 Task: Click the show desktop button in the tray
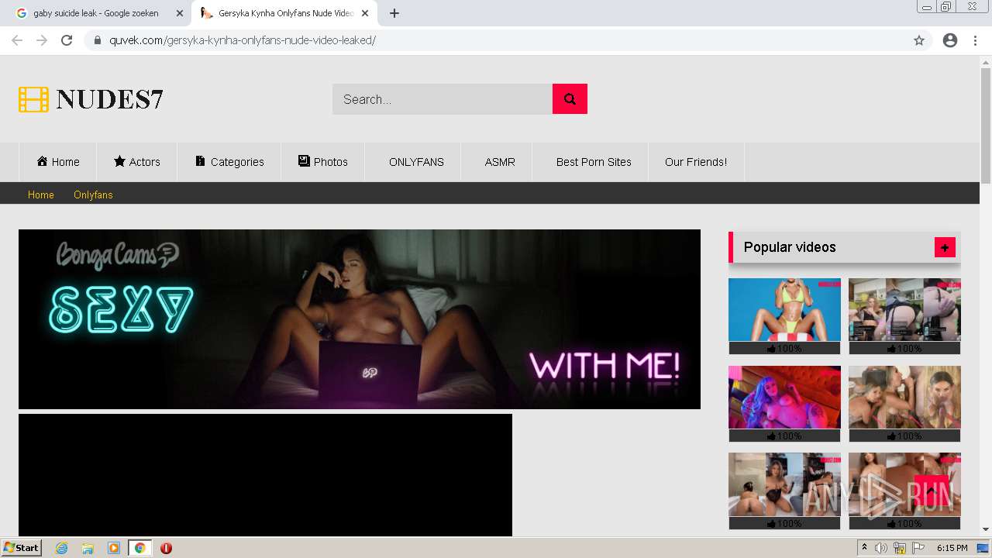[983, 548]
